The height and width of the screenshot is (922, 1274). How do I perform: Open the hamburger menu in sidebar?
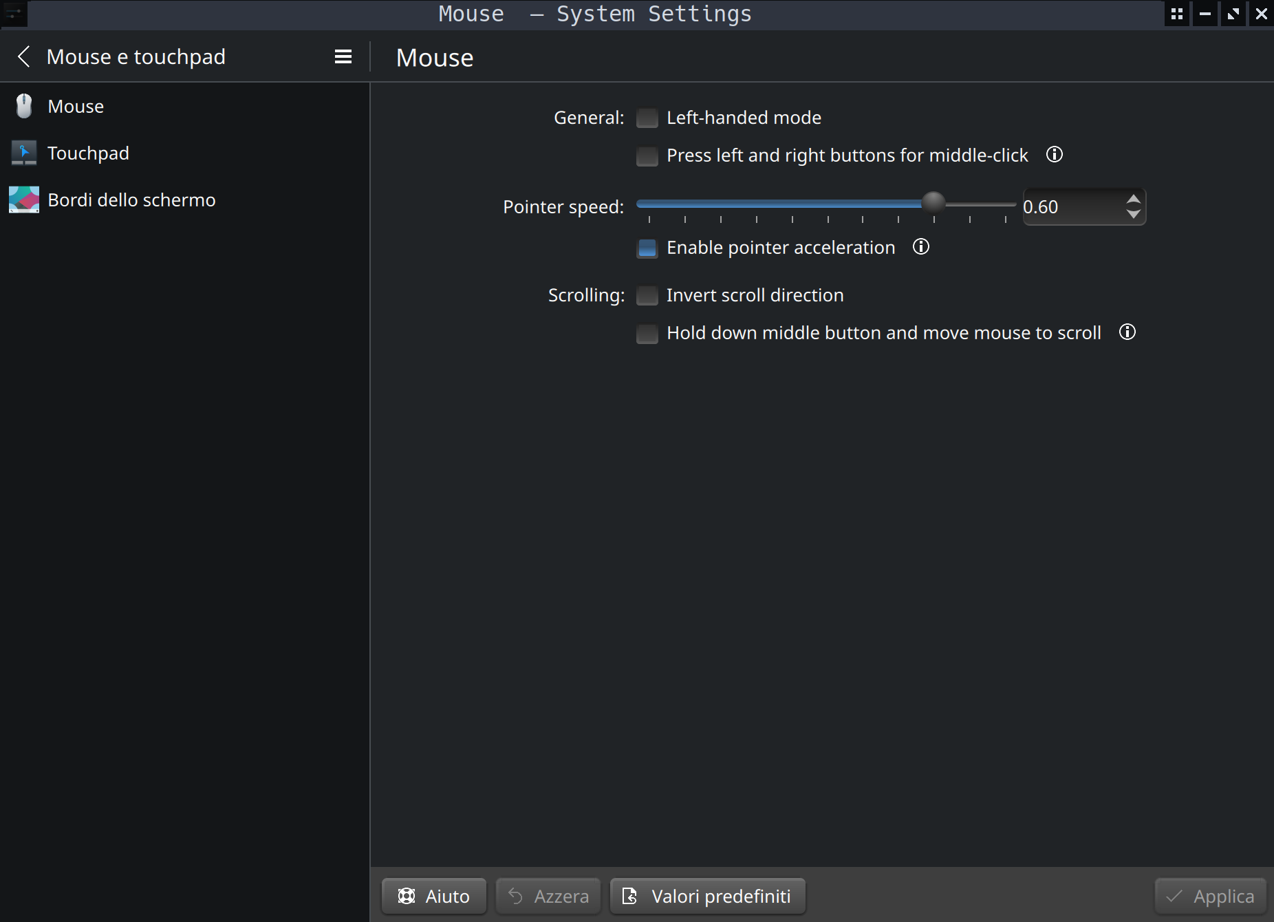coord(343,56)
